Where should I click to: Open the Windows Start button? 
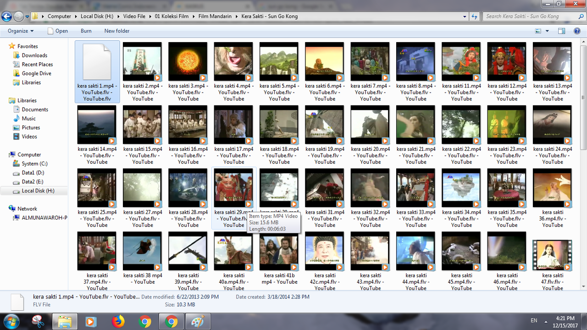click(11, 322)
